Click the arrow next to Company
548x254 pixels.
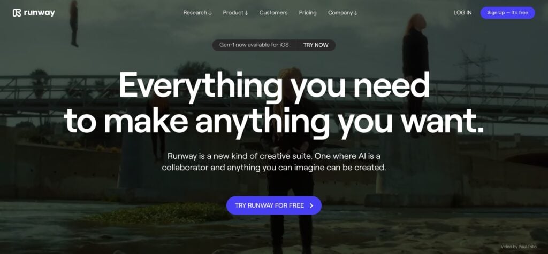[356, 13]
